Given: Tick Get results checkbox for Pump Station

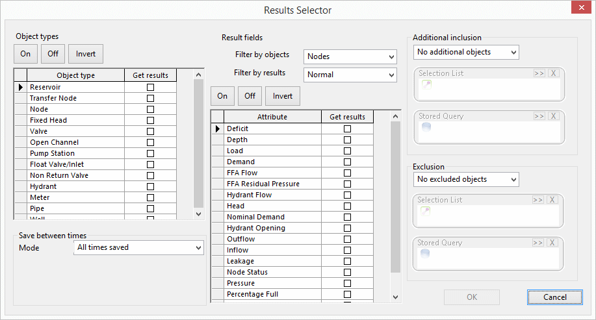Looking at the screenshot, I should tap(151, 153).
